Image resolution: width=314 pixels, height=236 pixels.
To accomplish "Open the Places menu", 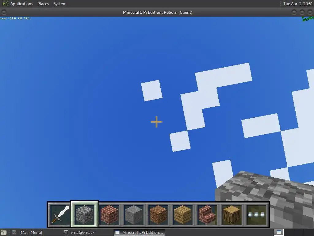I will [43, 4].
